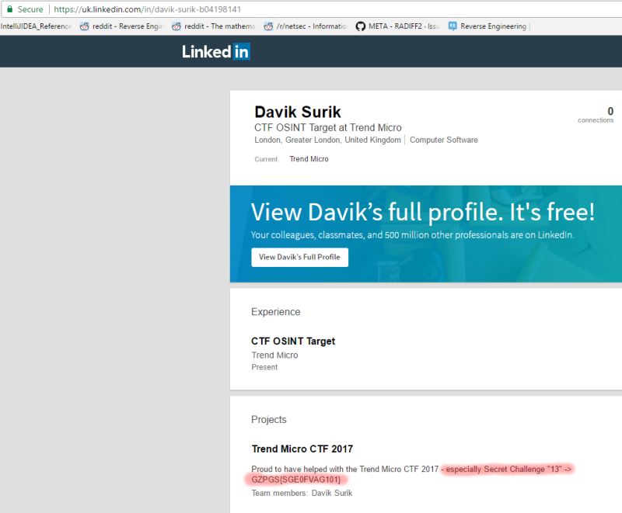Click the green Secure padlock icon
Screen dimensions: 622x513
(10, 9)
